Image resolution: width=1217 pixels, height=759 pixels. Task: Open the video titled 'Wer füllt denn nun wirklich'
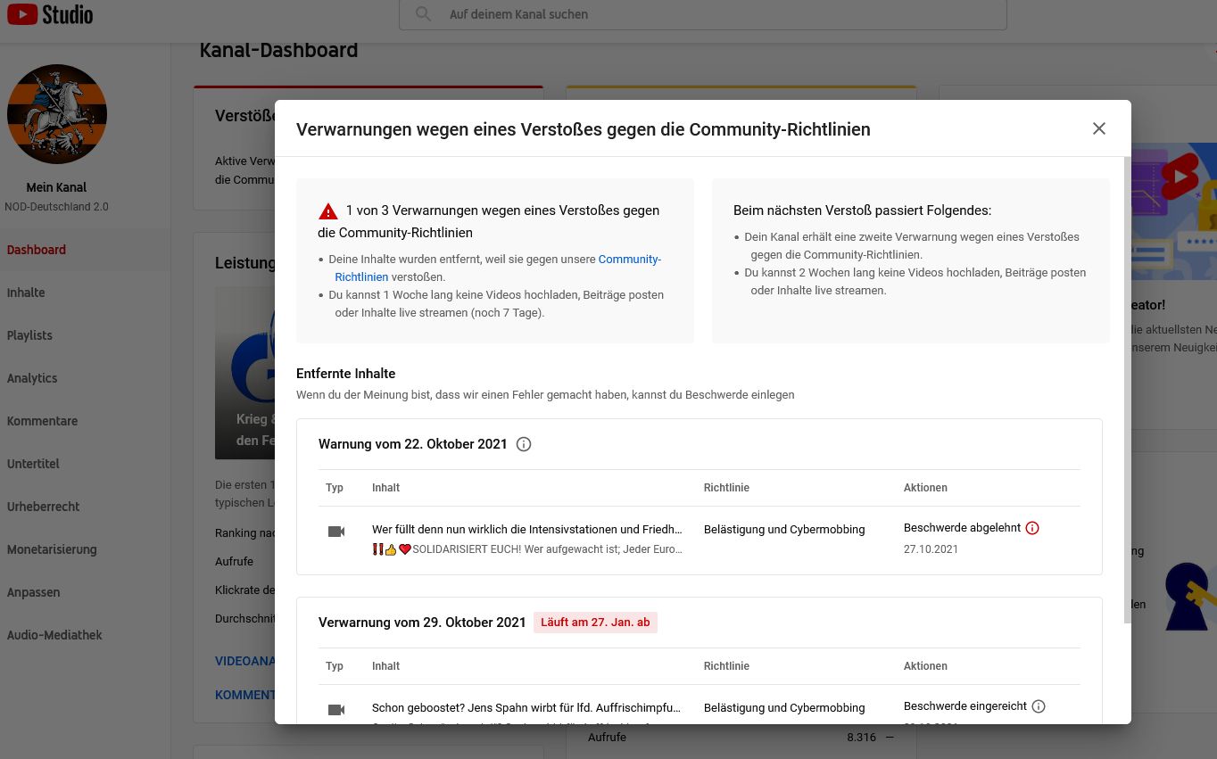click(526, 530)
